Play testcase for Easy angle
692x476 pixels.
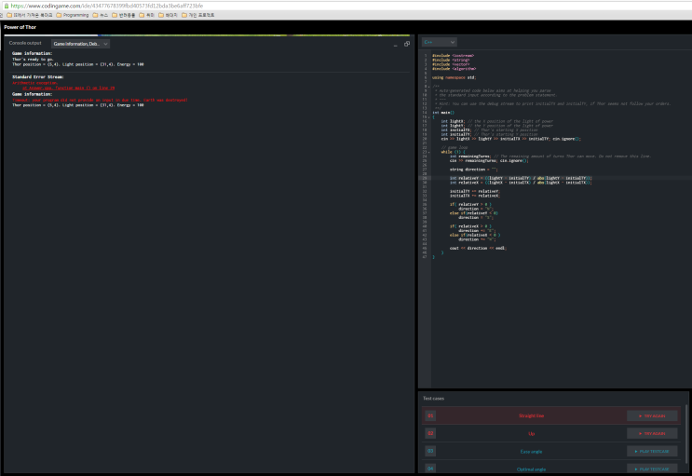tap(652, 451)
